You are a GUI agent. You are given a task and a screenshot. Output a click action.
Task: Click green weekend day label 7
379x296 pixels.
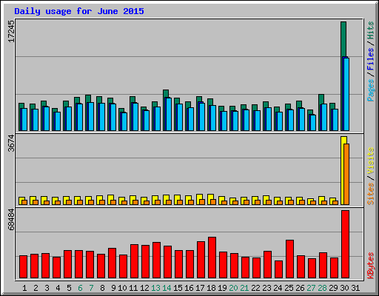[x=91, y=288]
